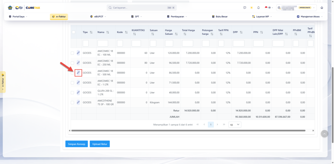The width and height of the screenshot is (334, 164).
Task: Go to home via house icon
Action: click(x=322, y=8)
